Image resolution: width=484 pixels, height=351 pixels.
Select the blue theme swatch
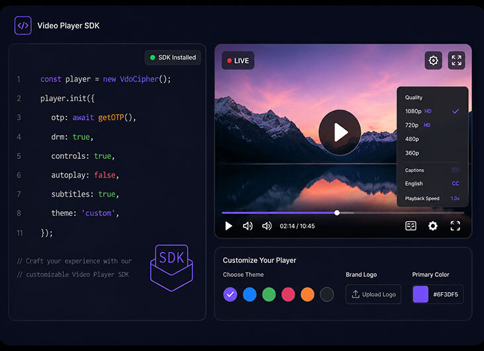[x=250, y=294]
